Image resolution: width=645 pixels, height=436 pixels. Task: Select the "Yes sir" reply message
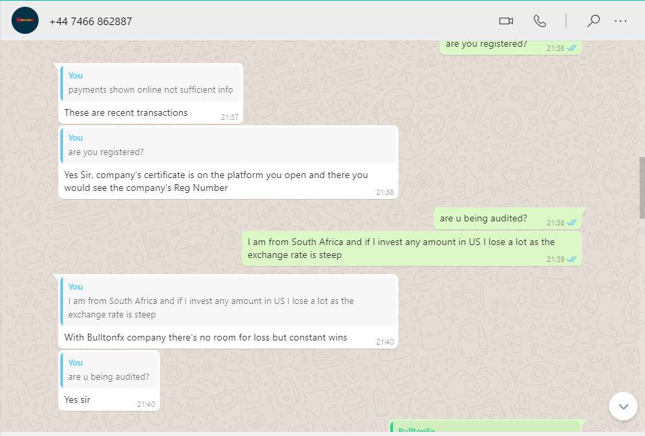coord(77,400)
